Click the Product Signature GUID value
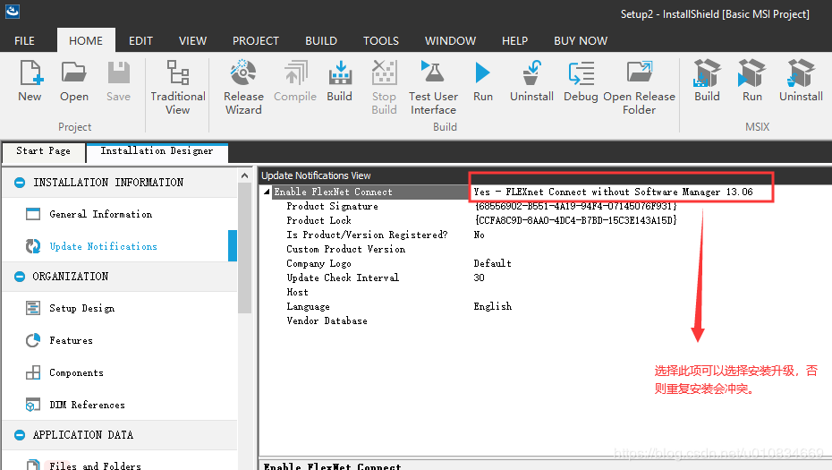The height and width of the screenshot is (470, 832). 576,206
